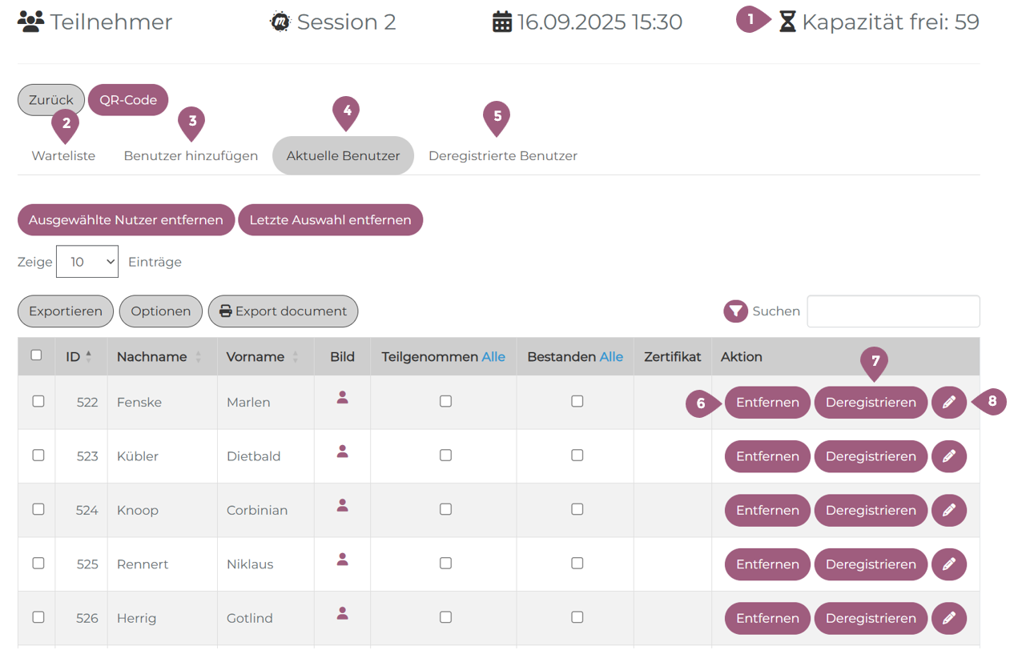
Task: Click the pencil edit icon for Fenske
Action: point(948,403)
